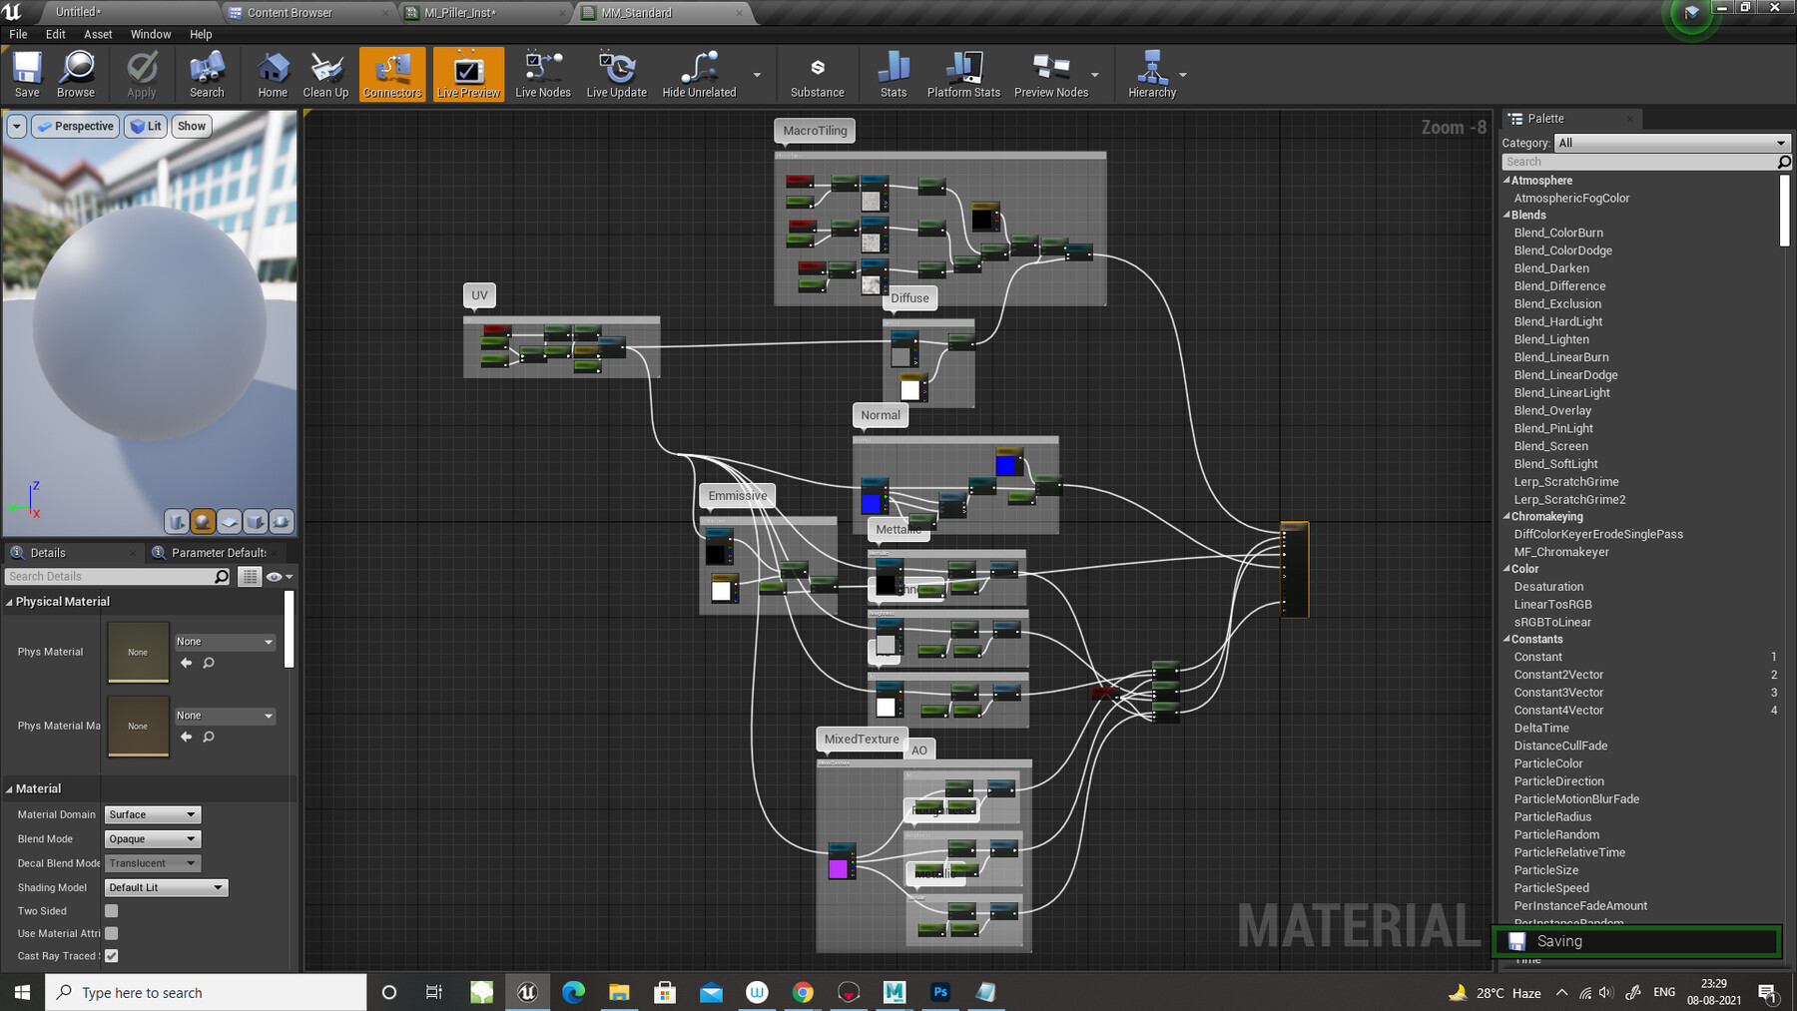Image resolution: width=1797 pixels, height=1011 pixels.
Task: Enable the Live Preview toggle
Action: [467, 73]
